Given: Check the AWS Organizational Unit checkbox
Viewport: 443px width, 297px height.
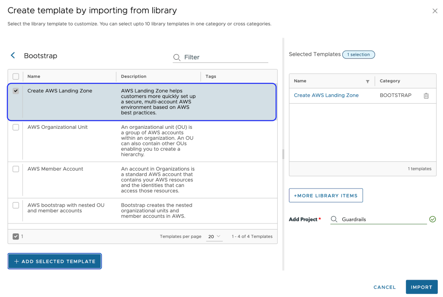Looking at the screenshot, I should click(16, 127).
